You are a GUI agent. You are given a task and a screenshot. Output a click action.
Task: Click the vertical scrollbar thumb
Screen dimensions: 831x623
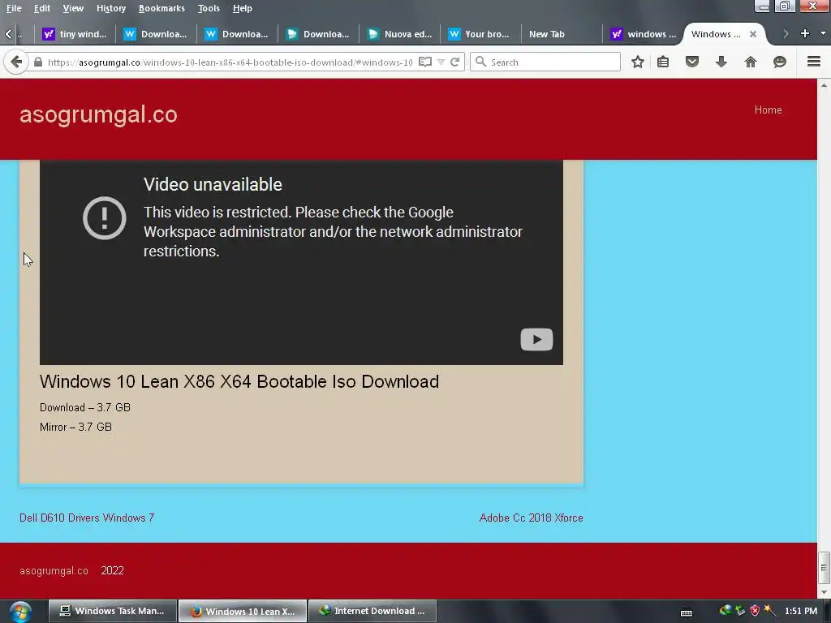[824, 568]
